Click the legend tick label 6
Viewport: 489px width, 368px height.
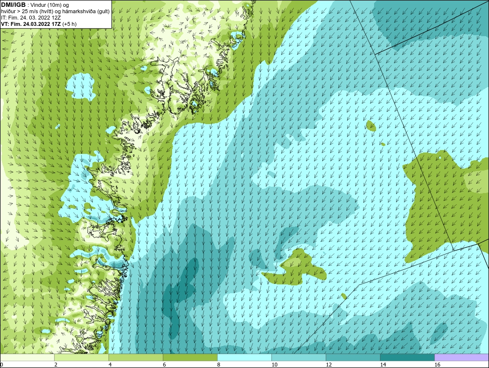point(164,365)
